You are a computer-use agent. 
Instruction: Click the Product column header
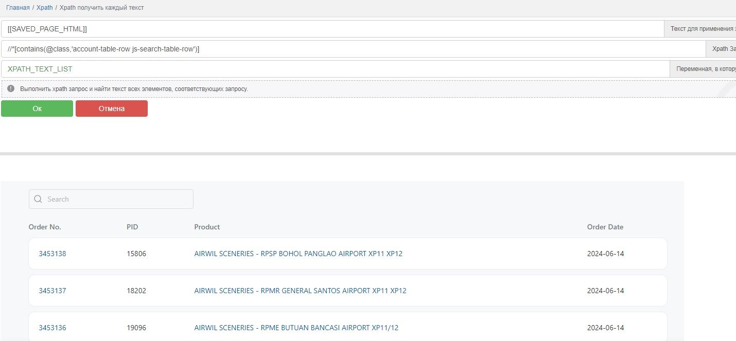coord(207,227)
